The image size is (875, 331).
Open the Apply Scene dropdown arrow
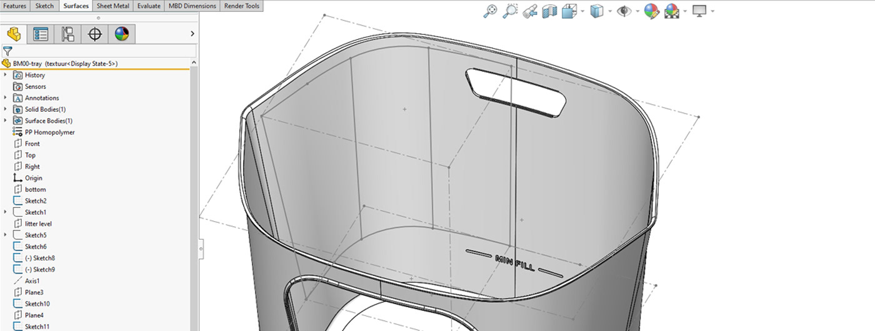(x=685, y=11)
